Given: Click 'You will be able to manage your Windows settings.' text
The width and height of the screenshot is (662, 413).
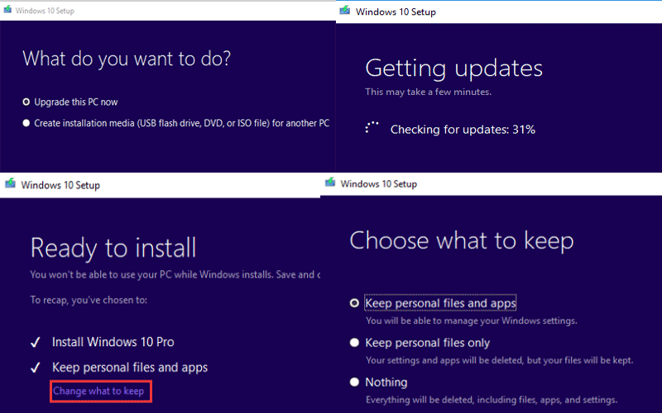Looking at the screenshot, I should click(x=471, y=320).
